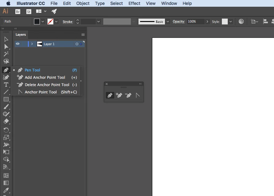Image resolution: width=274 pixels, height=196 pixels.
Task: Toggle visibility eye of Layer 1
Action: tap(18, 44)
